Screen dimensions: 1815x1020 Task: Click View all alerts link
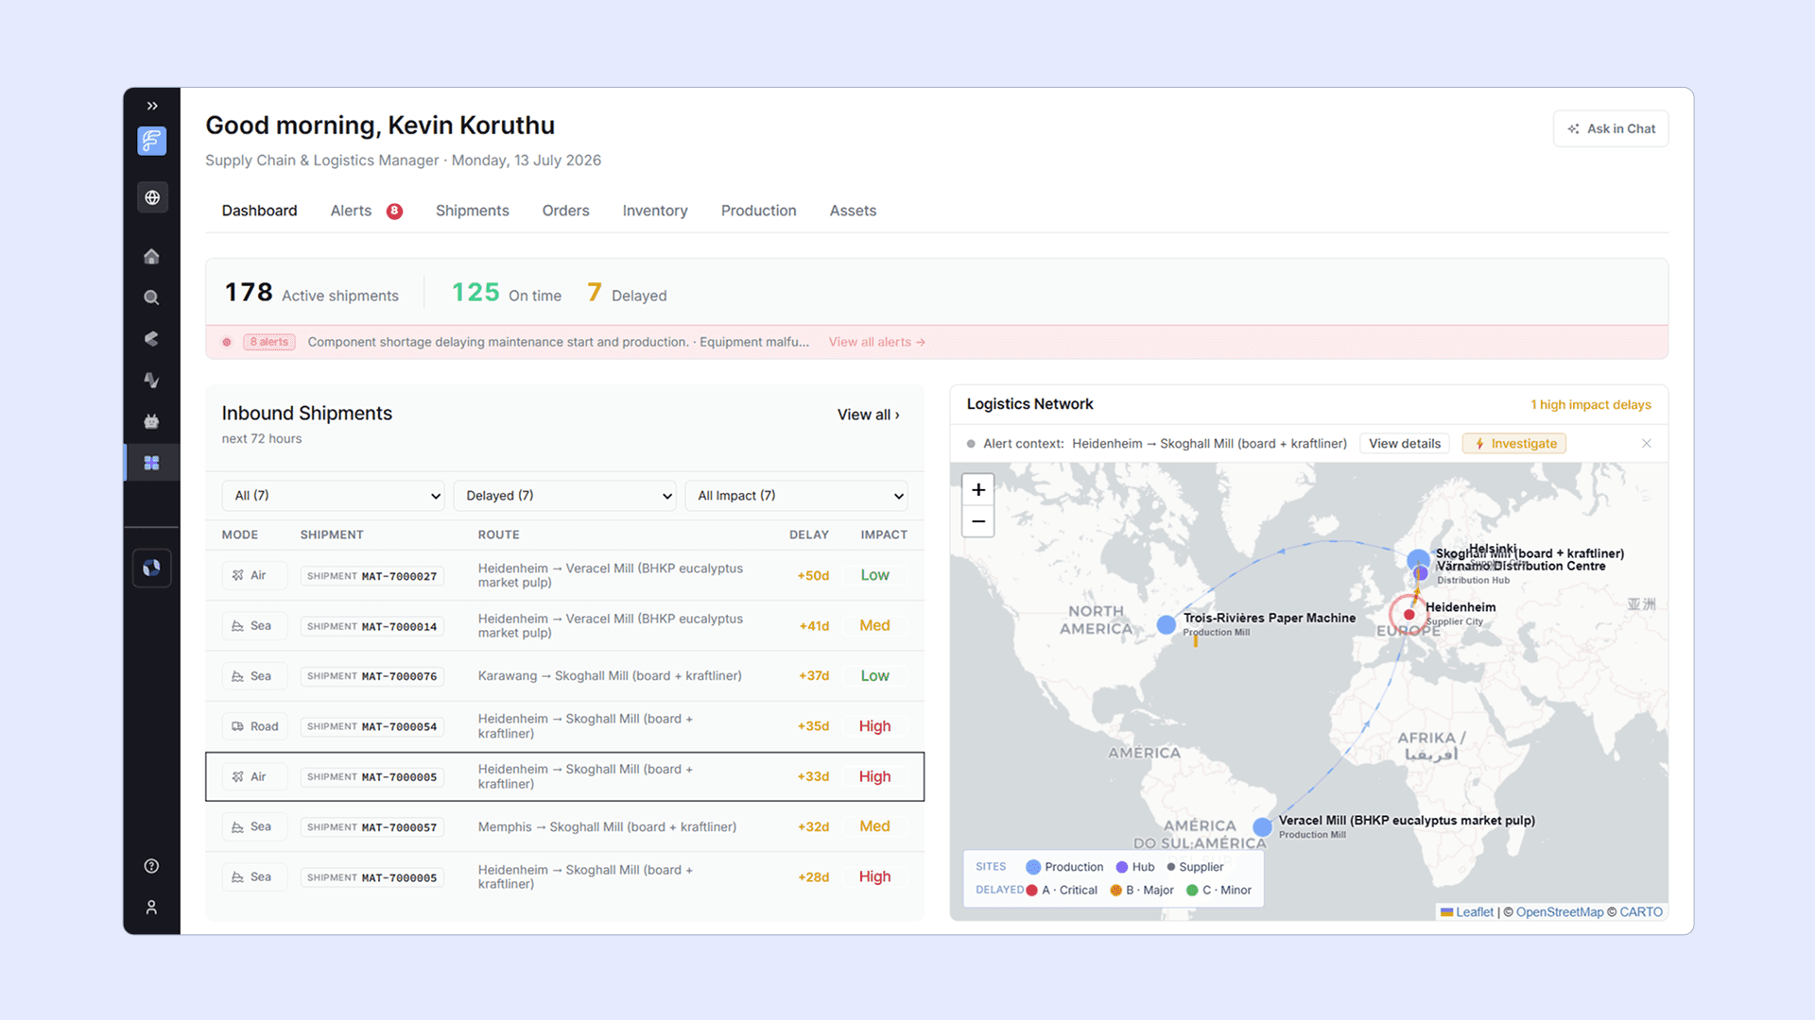[x=876, y=342]
